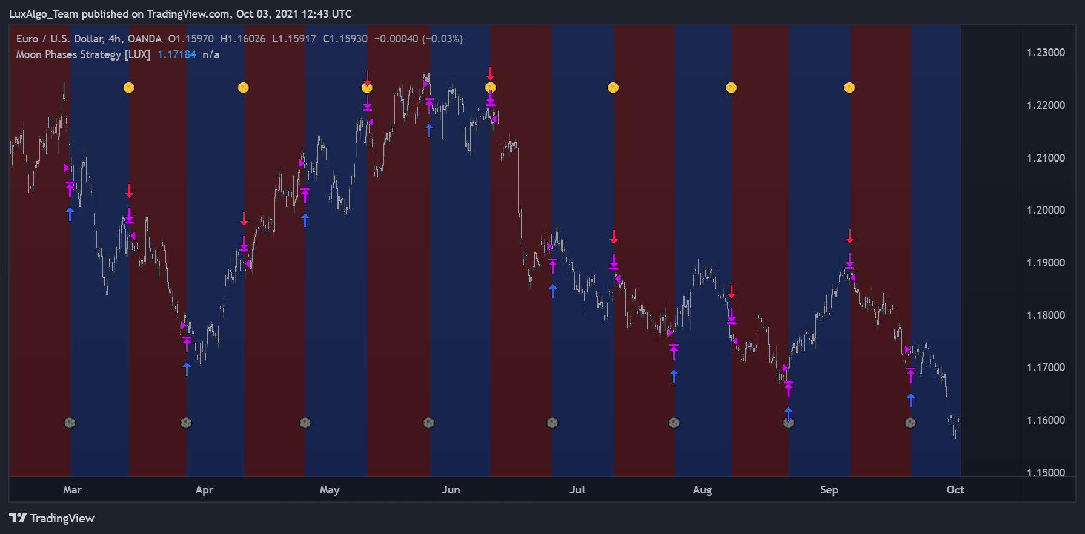This screenshot has height=534, width=1085.
Task: Click the 1.22000 price axis label
Action: pyautogui.click(x=1046, y=105)
